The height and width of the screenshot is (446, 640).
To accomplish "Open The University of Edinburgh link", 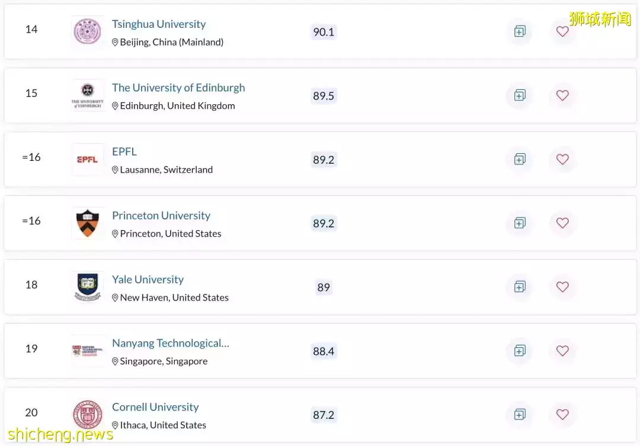I will click(x=178, y=87).
